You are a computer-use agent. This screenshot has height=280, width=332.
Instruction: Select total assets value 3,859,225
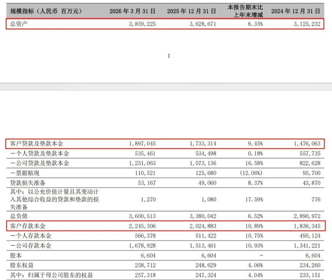pos(142,24)
